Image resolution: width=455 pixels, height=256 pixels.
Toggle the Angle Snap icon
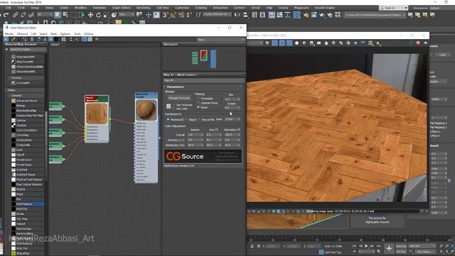[173, 15]
